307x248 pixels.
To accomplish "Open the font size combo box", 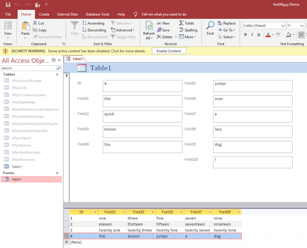I will coord(302,26).
